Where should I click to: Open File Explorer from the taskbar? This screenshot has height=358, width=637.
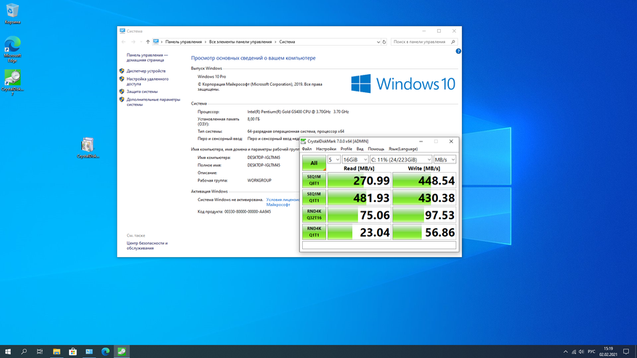(x=57, y=351)
